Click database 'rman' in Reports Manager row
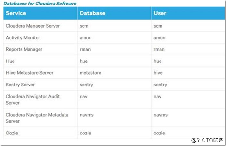226x146 pixels. 114,49
